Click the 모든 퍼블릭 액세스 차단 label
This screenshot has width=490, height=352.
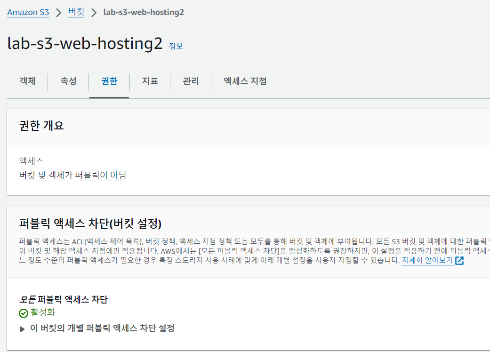64,299
